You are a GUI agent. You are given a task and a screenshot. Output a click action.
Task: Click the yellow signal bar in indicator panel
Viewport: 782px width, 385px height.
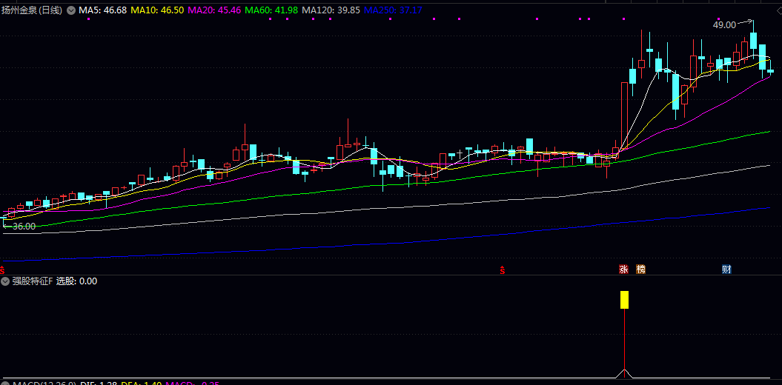[x=625, y=299]
